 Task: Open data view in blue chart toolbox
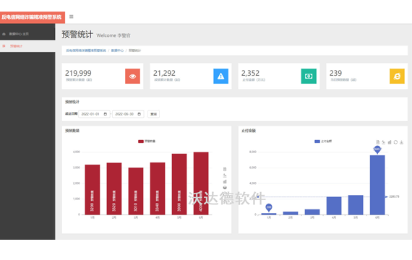click(377, 142)
